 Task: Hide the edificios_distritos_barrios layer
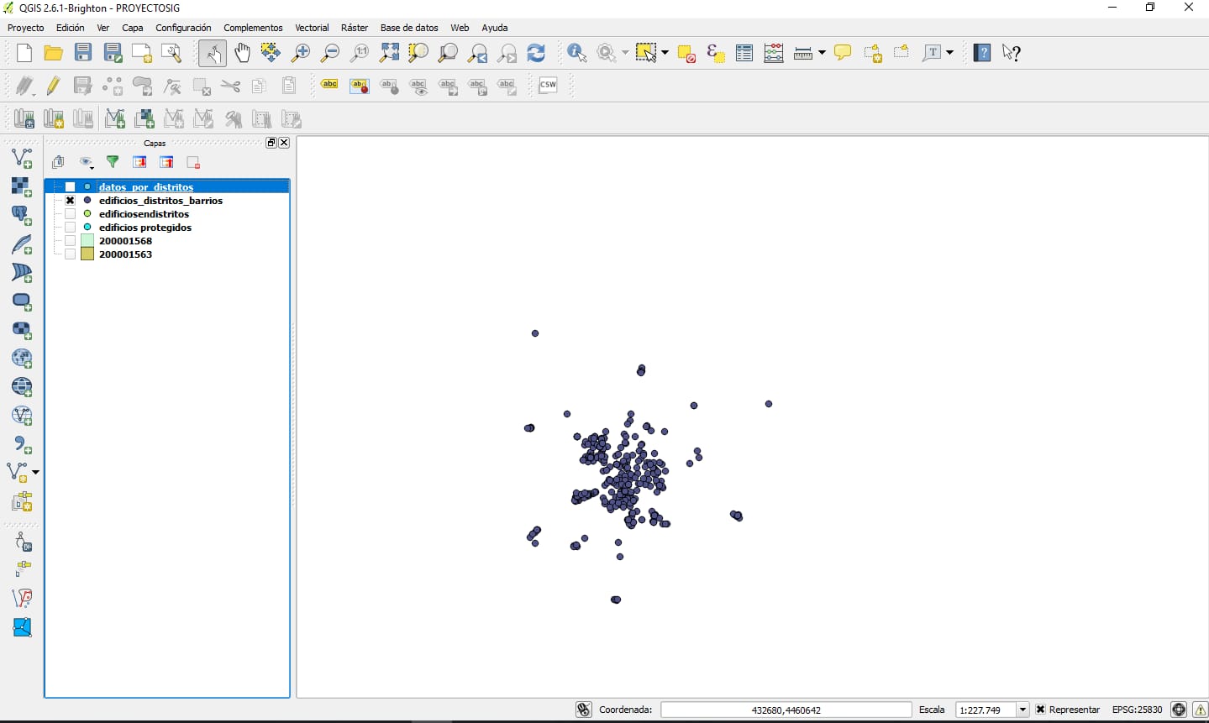pyautogui.click(x=71, y=201)
